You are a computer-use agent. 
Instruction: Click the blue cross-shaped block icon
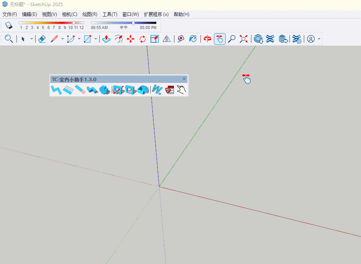click(x=104, y=89)
